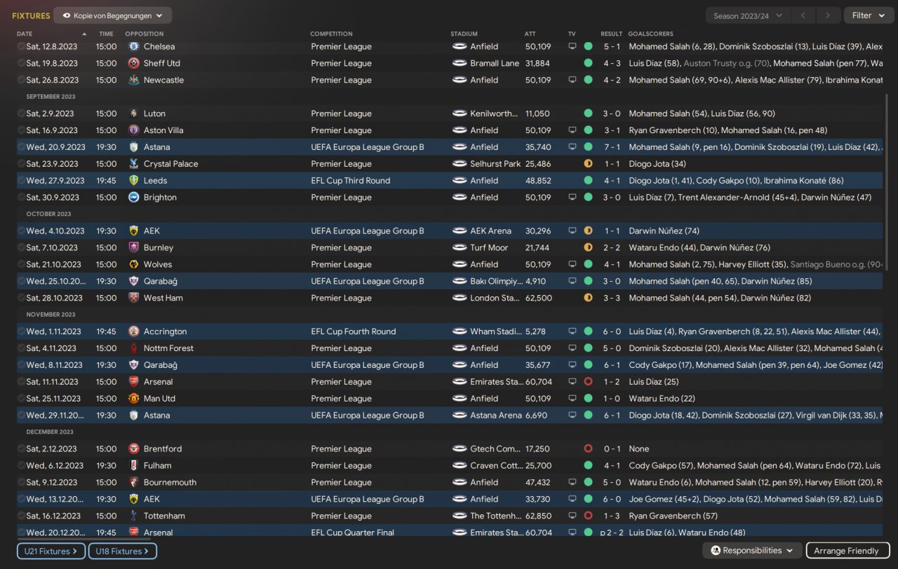Click the 7 - 1 result on 20.9.2023

[x=611, y=147]
